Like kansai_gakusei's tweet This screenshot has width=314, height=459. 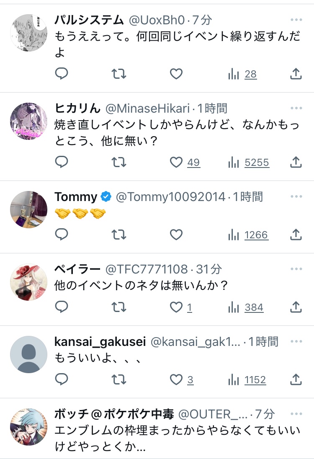[176, 380]
